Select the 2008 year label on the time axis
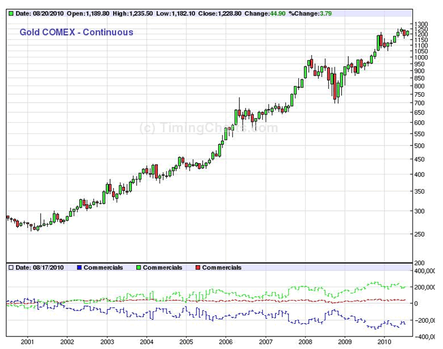The image size is (443, 349). (305, 342)
